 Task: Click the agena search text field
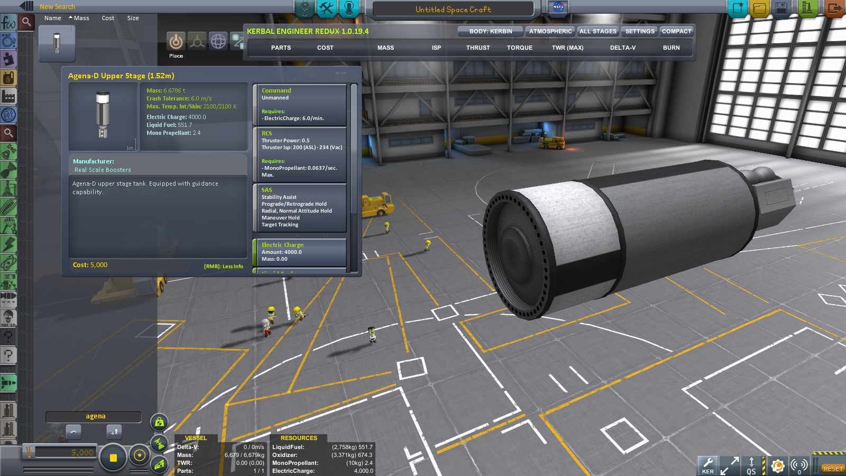(x=94, y=417)
